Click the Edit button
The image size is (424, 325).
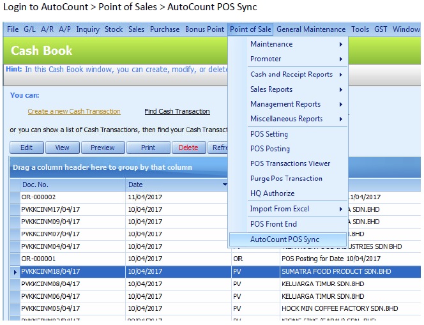[26, 147]
